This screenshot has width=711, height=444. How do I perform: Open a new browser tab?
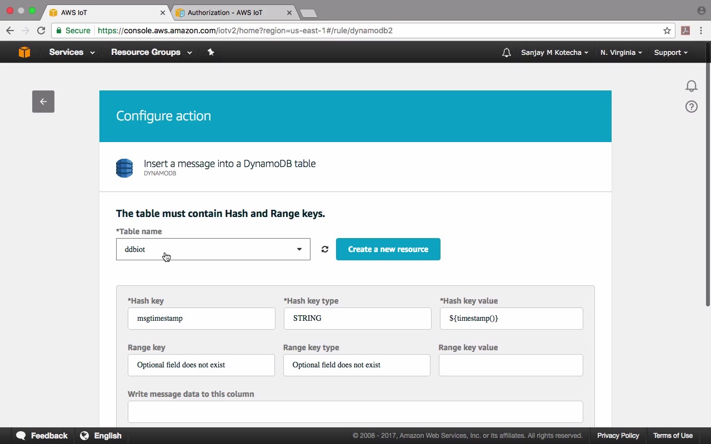308,13
